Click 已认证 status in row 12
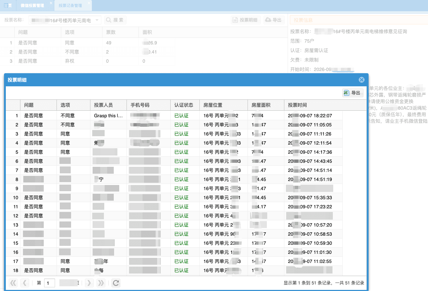Viewport: 428px width, 291px height. point(182,216)
